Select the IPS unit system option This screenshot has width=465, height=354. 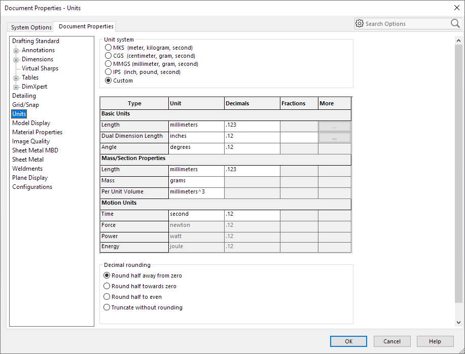coord(108,72)
